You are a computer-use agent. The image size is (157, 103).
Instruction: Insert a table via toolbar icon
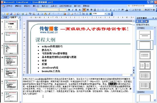[68, 14]
